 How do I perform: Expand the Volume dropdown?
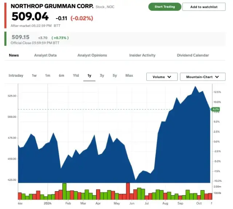tap(162, 77)
